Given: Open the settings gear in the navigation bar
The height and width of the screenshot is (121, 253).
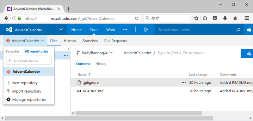Looking at the screenshot, I should (146, 30).
